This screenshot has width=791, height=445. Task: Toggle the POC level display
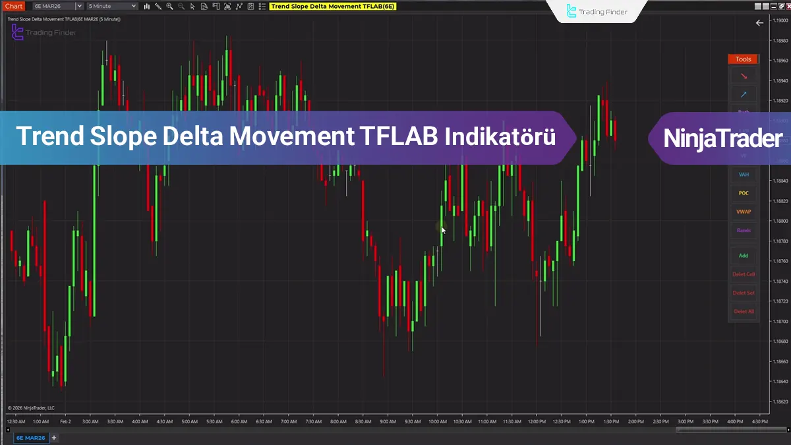(744, 193)
